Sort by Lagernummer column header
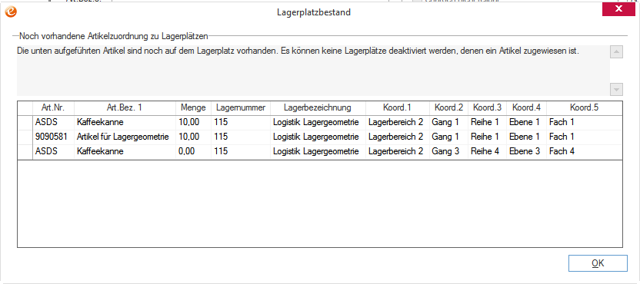640x284 pixels. (241, 108)
